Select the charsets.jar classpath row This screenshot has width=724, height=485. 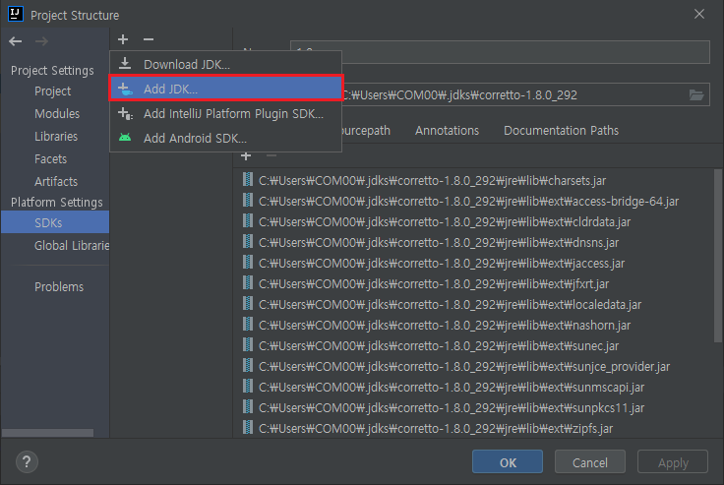[x=472, y=180]
